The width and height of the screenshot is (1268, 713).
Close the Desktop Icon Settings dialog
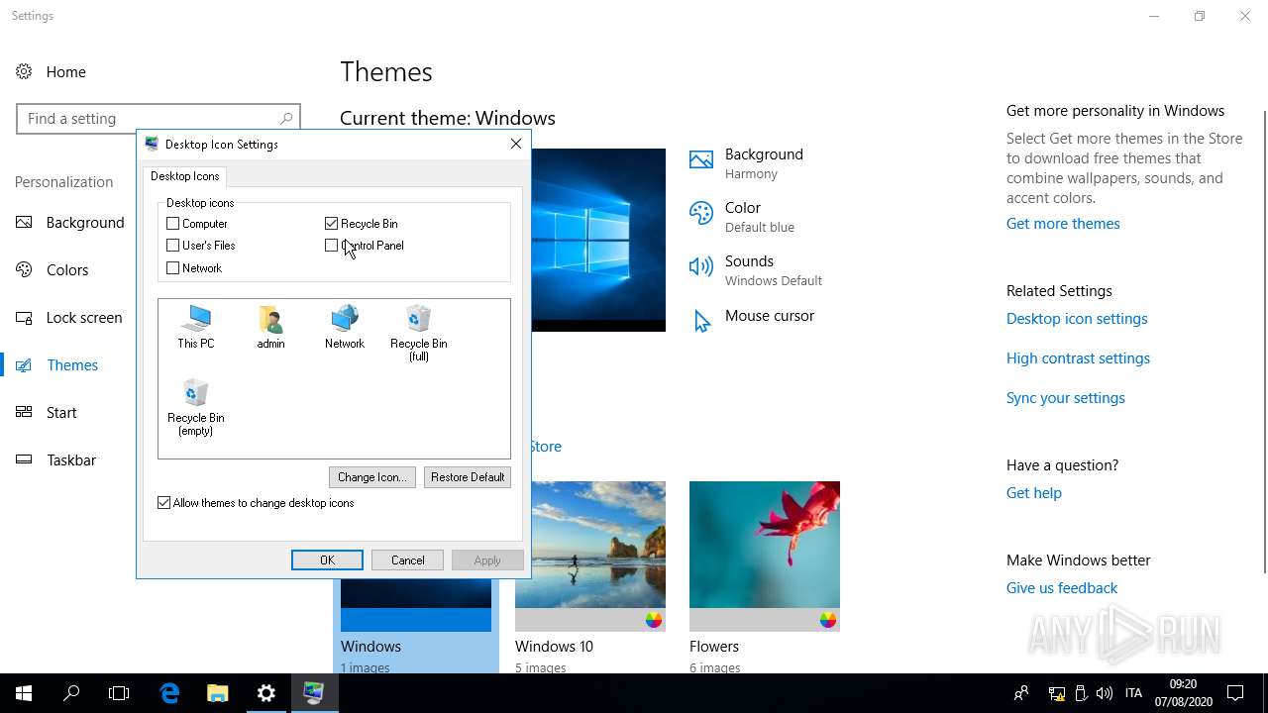point(516,144)
